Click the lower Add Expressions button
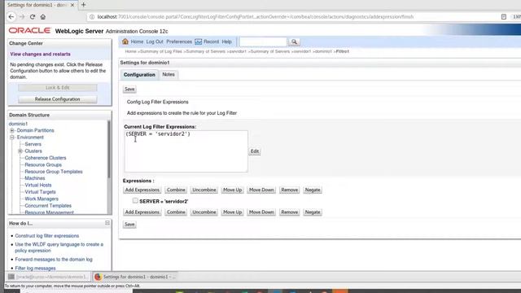This screenshot has width=521, height=293. click(x=142, y=212)
